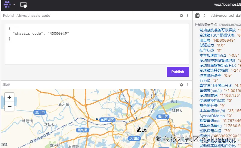
Task: Select the 发动机控制设备源地址 row
Action: (x=220, y=61)
